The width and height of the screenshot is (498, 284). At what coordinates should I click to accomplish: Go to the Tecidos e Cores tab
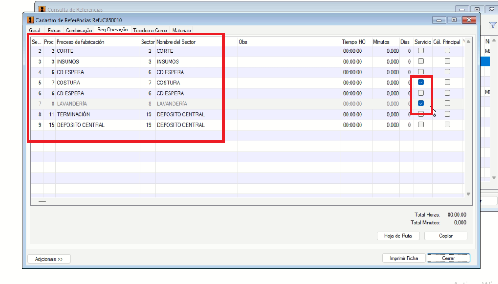(150, 31)
